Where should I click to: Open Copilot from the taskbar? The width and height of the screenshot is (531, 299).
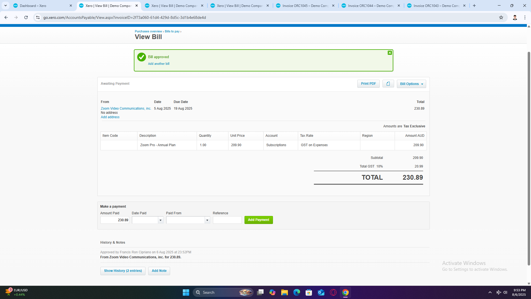[x=272, y=292]
